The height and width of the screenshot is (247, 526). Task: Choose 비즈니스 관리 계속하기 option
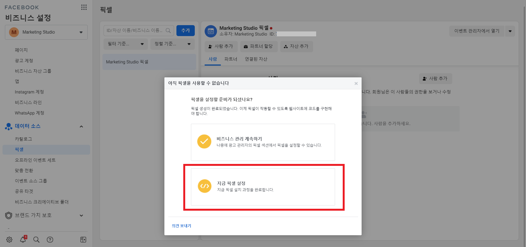263,142
